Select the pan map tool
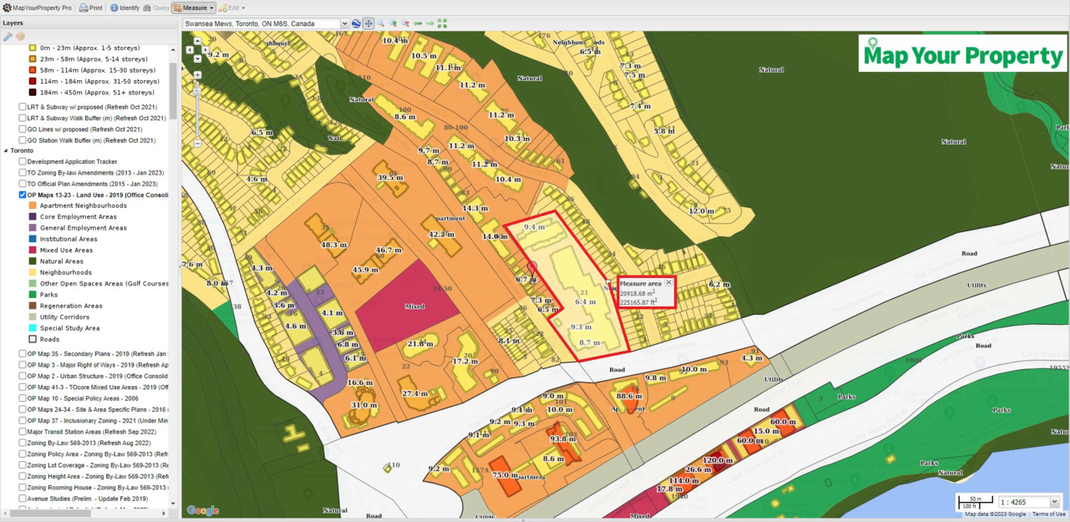This screenshot has height=522, width=1070. pos(369,23)
